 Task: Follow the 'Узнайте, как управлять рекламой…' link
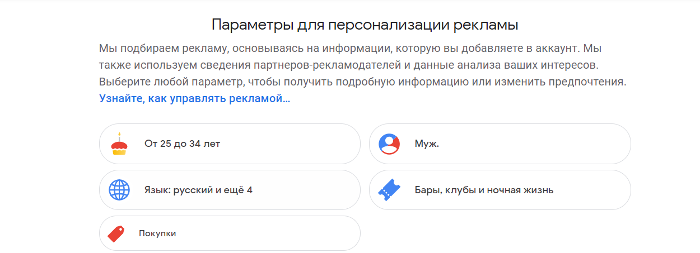(x=194, y=99)
